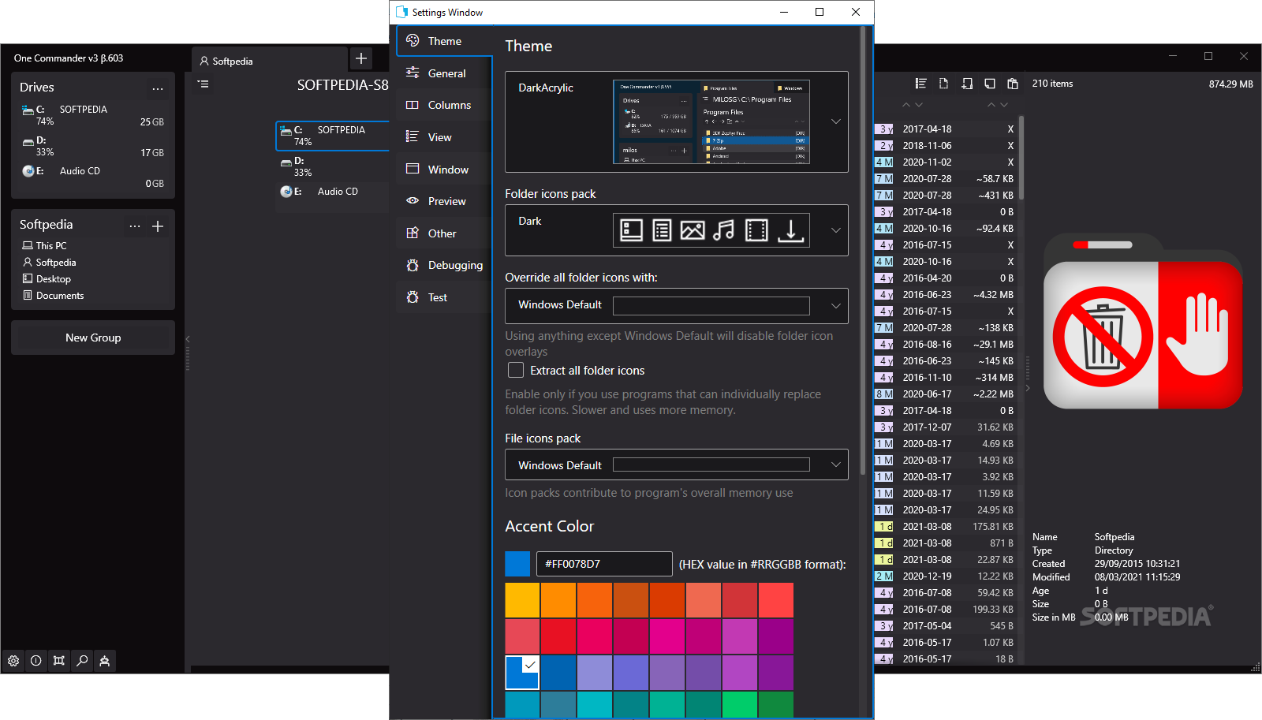Select the document lines icon in Dark folder pack
1262x720 pixels.
point(662,230)
